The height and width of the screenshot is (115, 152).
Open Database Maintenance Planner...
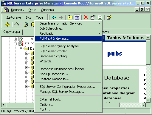(x=68, y=69)
